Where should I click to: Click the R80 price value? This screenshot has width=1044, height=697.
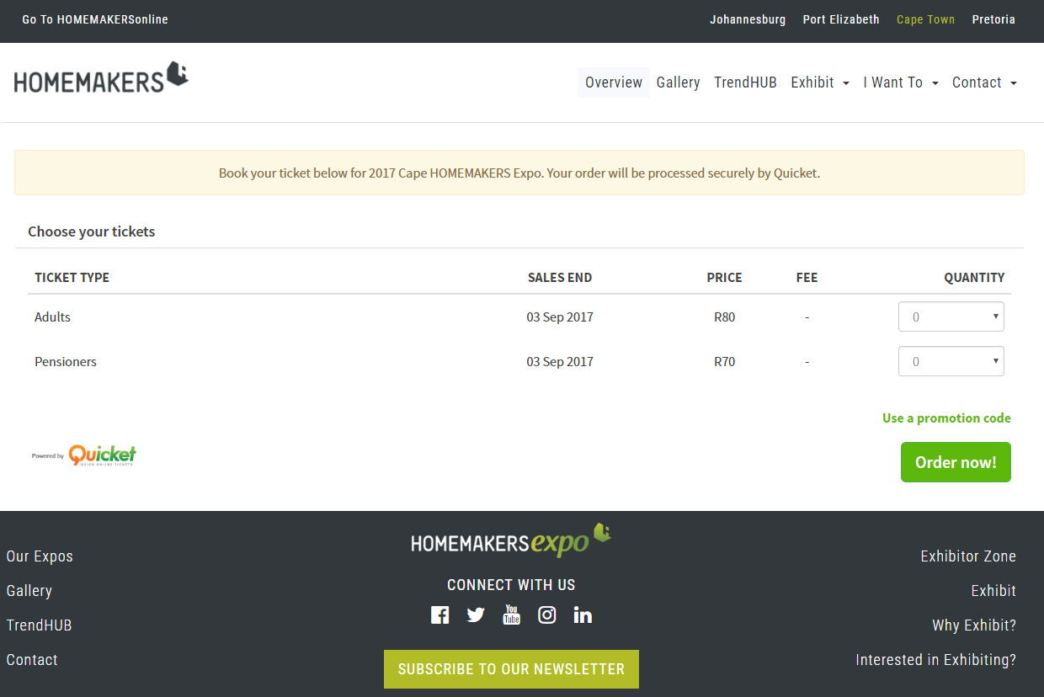pos(724,317)
